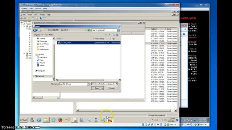
Task: Sort files by Name column
Action: click(x=75, y=39)
